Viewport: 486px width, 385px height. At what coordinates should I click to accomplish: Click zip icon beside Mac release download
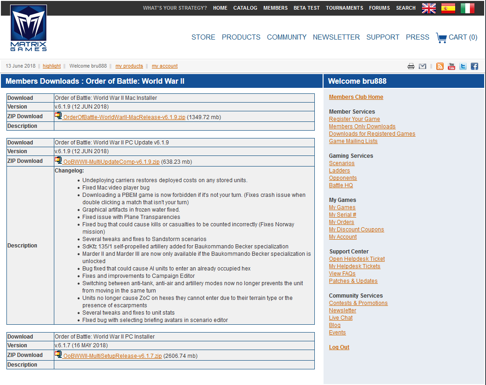(x=58, y=116)
